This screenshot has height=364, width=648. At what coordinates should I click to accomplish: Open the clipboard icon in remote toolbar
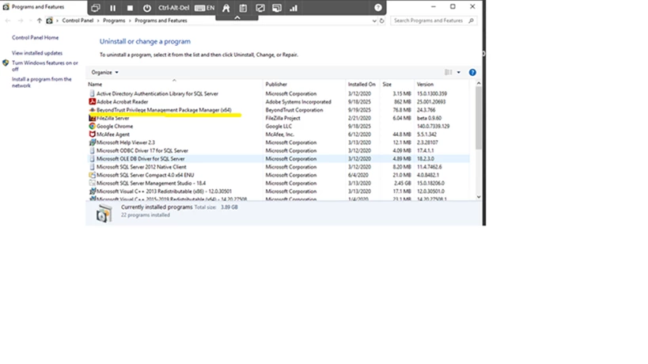point(243,8)
